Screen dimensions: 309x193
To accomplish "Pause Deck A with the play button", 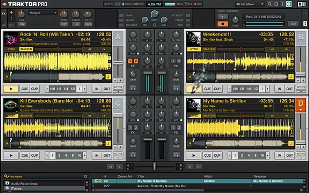I will click(11, 89).
